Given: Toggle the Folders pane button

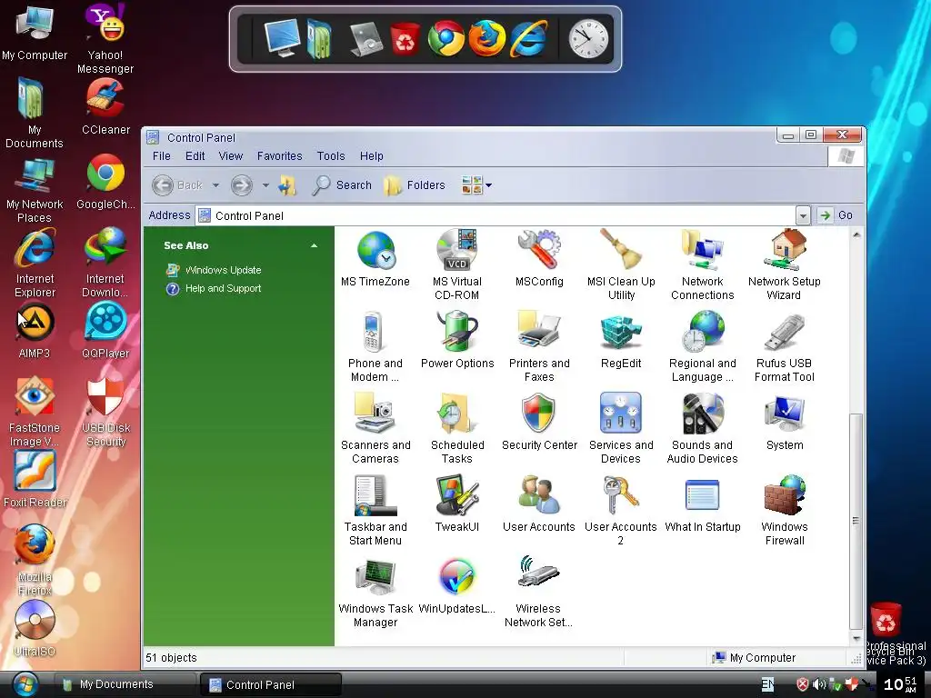Looking at the screenshot, I should pyautogui.click(x=415, y=185).
